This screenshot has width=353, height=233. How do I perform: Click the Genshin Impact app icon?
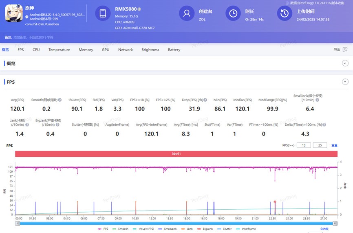pos(13,13)
